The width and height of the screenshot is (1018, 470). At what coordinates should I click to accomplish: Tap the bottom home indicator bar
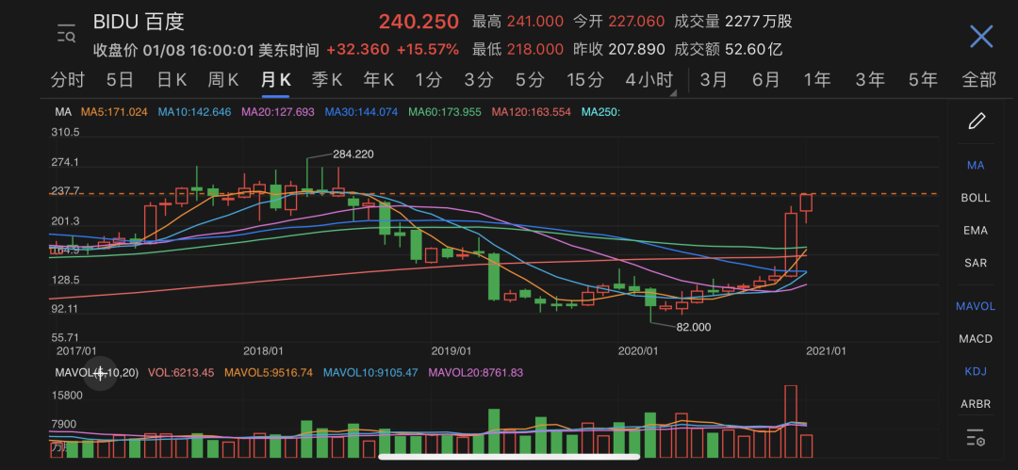[508, 457]
